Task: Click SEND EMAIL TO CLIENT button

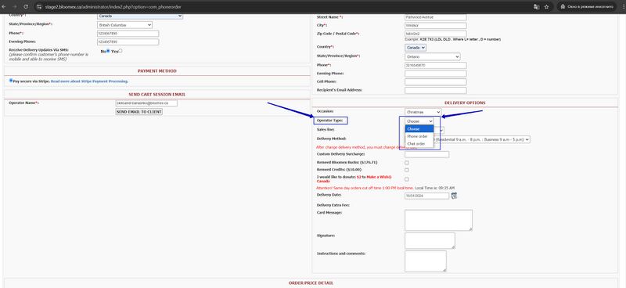Action: coord(139,112)
